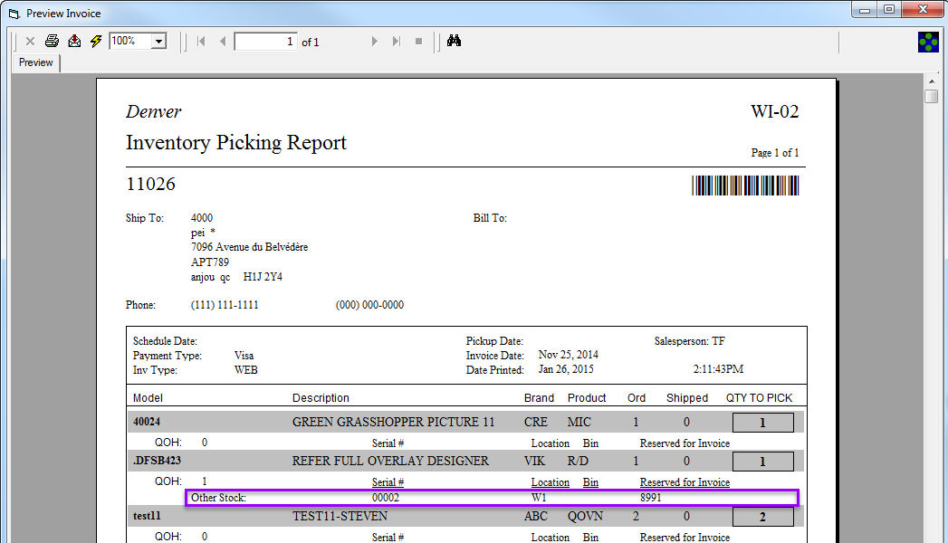The width and height of the screenshot is (948, 543).
Task: Go to the first page
Action: pos(201,41)
